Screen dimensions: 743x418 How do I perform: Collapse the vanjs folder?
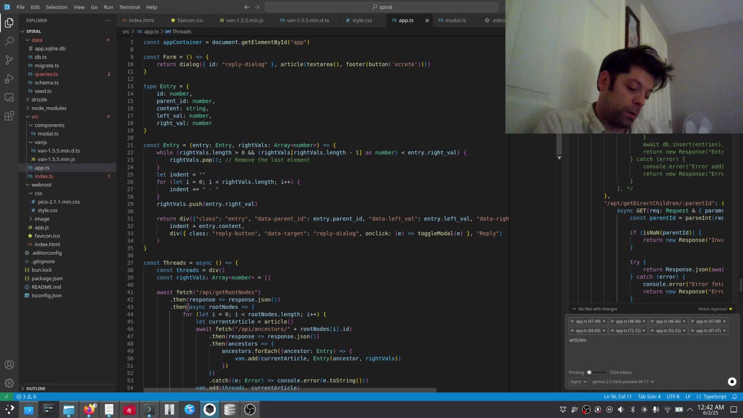[67, 142]
